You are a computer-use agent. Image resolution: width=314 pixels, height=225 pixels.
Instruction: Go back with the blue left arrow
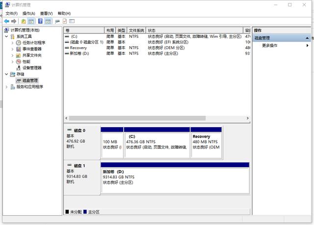[6, 21]
